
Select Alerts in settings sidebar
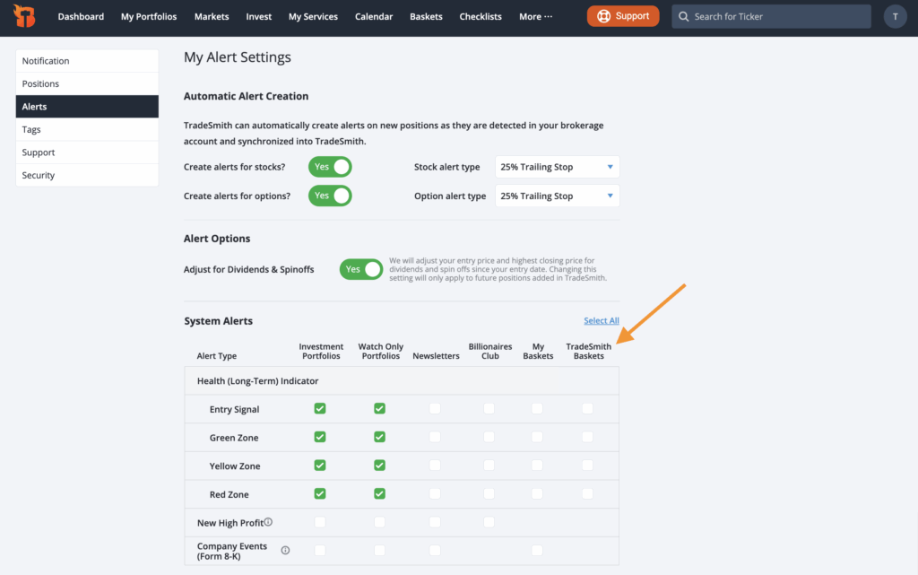[x=87, y=107]
